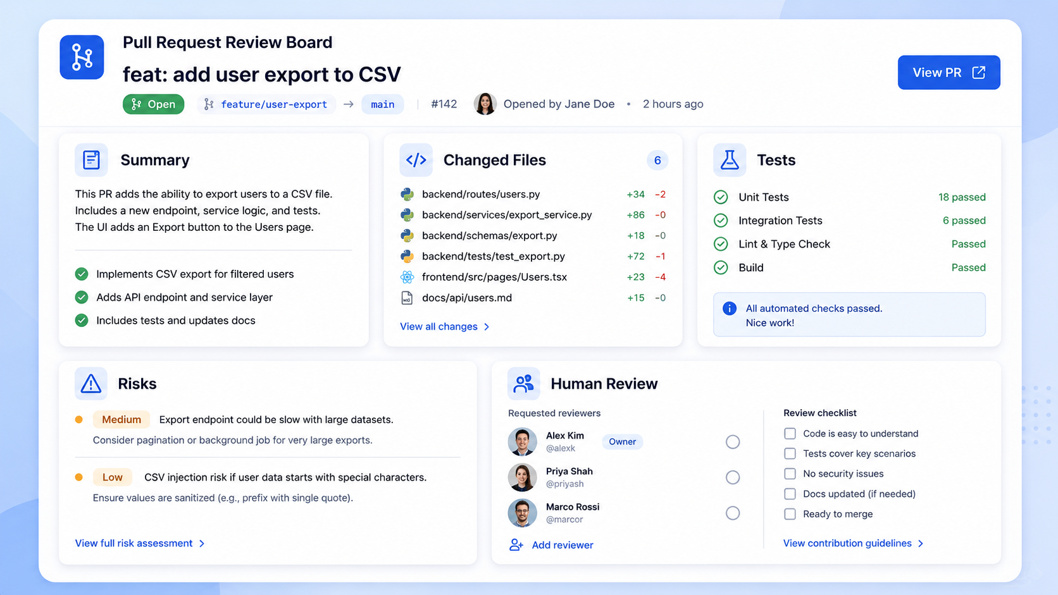Click green check beside Includes tests and docs
Viewport: 1058px width, 595px height.
point(82,321)
